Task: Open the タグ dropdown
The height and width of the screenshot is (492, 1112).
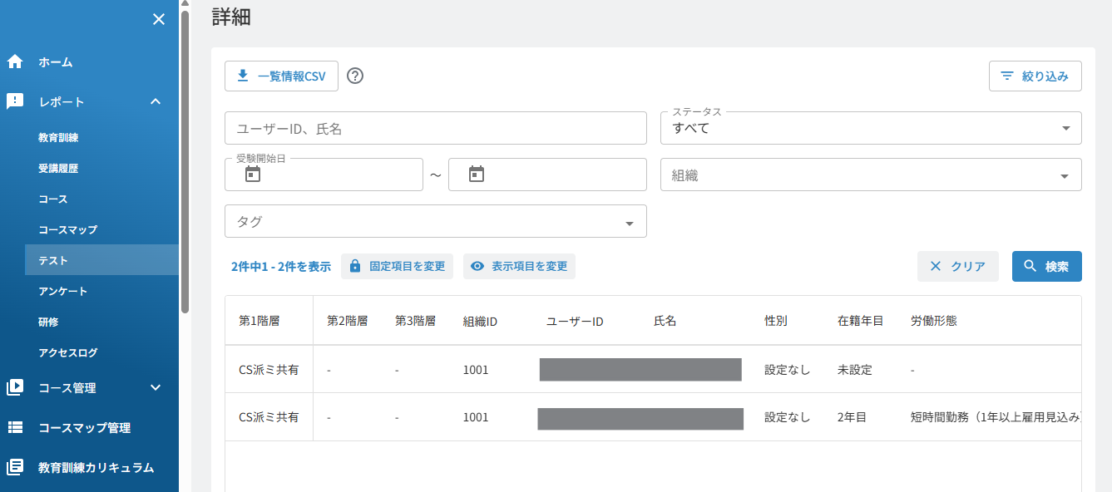Action: point(436,221)
